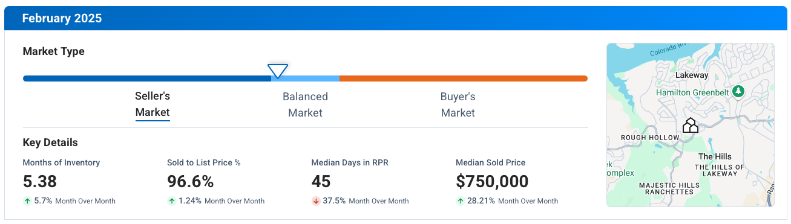The height and width of the screenshot is (224, 791).
Task: Click the green up arrow beside 5.7%
Action: click(27, 201)
